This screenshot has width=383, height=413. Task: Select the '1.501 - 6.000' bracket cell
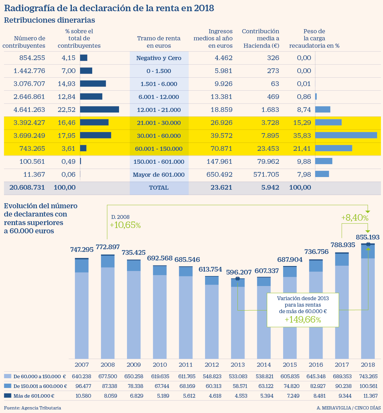pyautogui.click(x=159, y=84)
